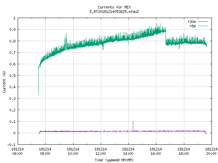Click y-axis tick value 0.9

pos(12,30)
